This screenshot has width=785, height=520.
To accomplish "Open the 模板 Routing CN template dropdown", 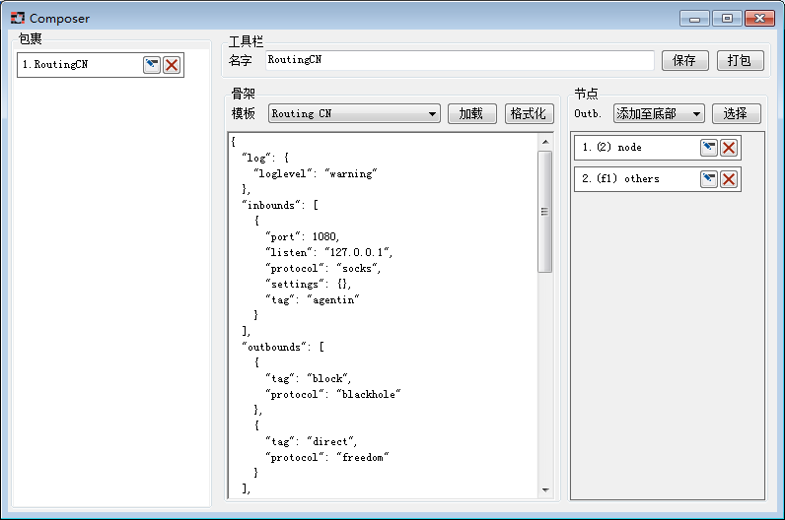I will [354, 114].
